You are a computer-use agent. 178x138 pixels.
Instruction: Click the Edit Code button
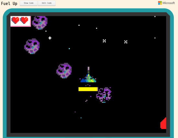click(x=47, y=3)
